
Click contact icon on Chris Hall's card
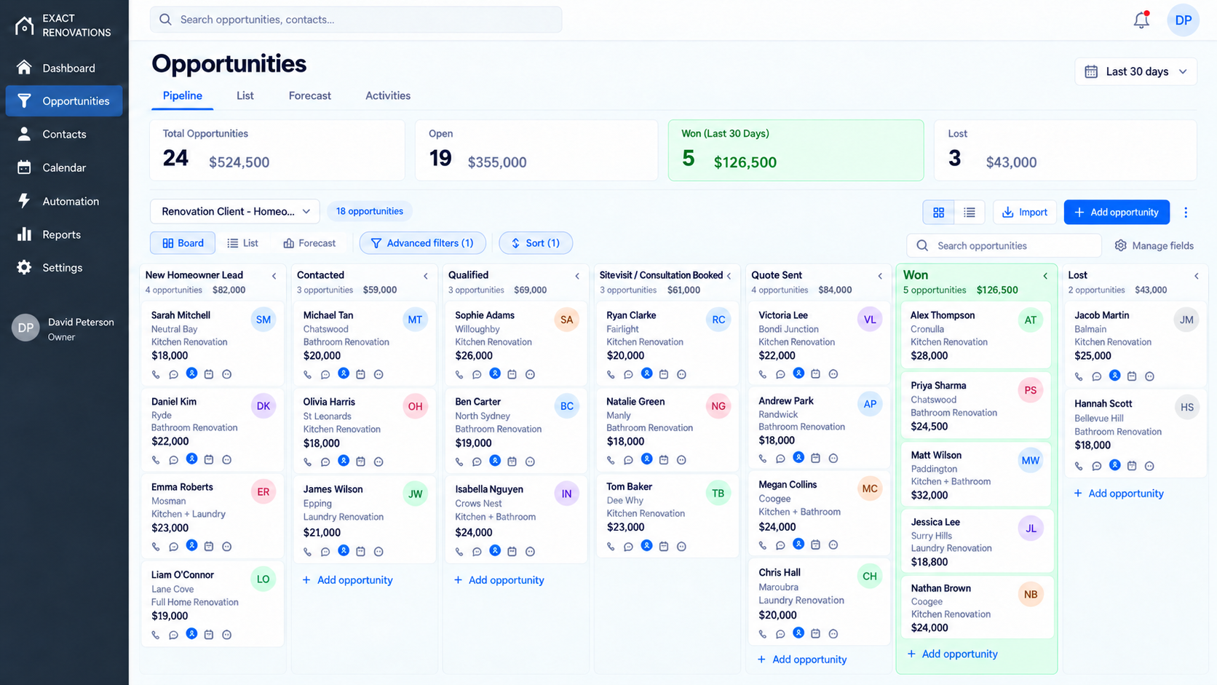798,633
